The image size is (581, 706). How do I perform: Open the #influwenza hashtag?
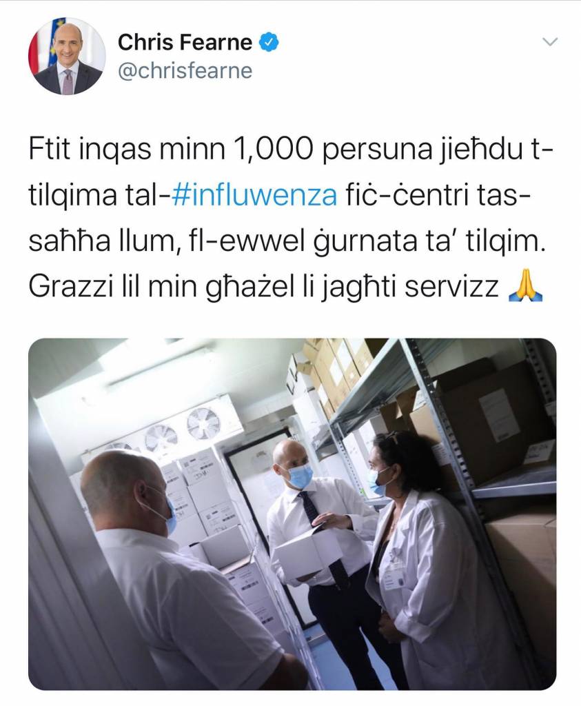point(255,195)
